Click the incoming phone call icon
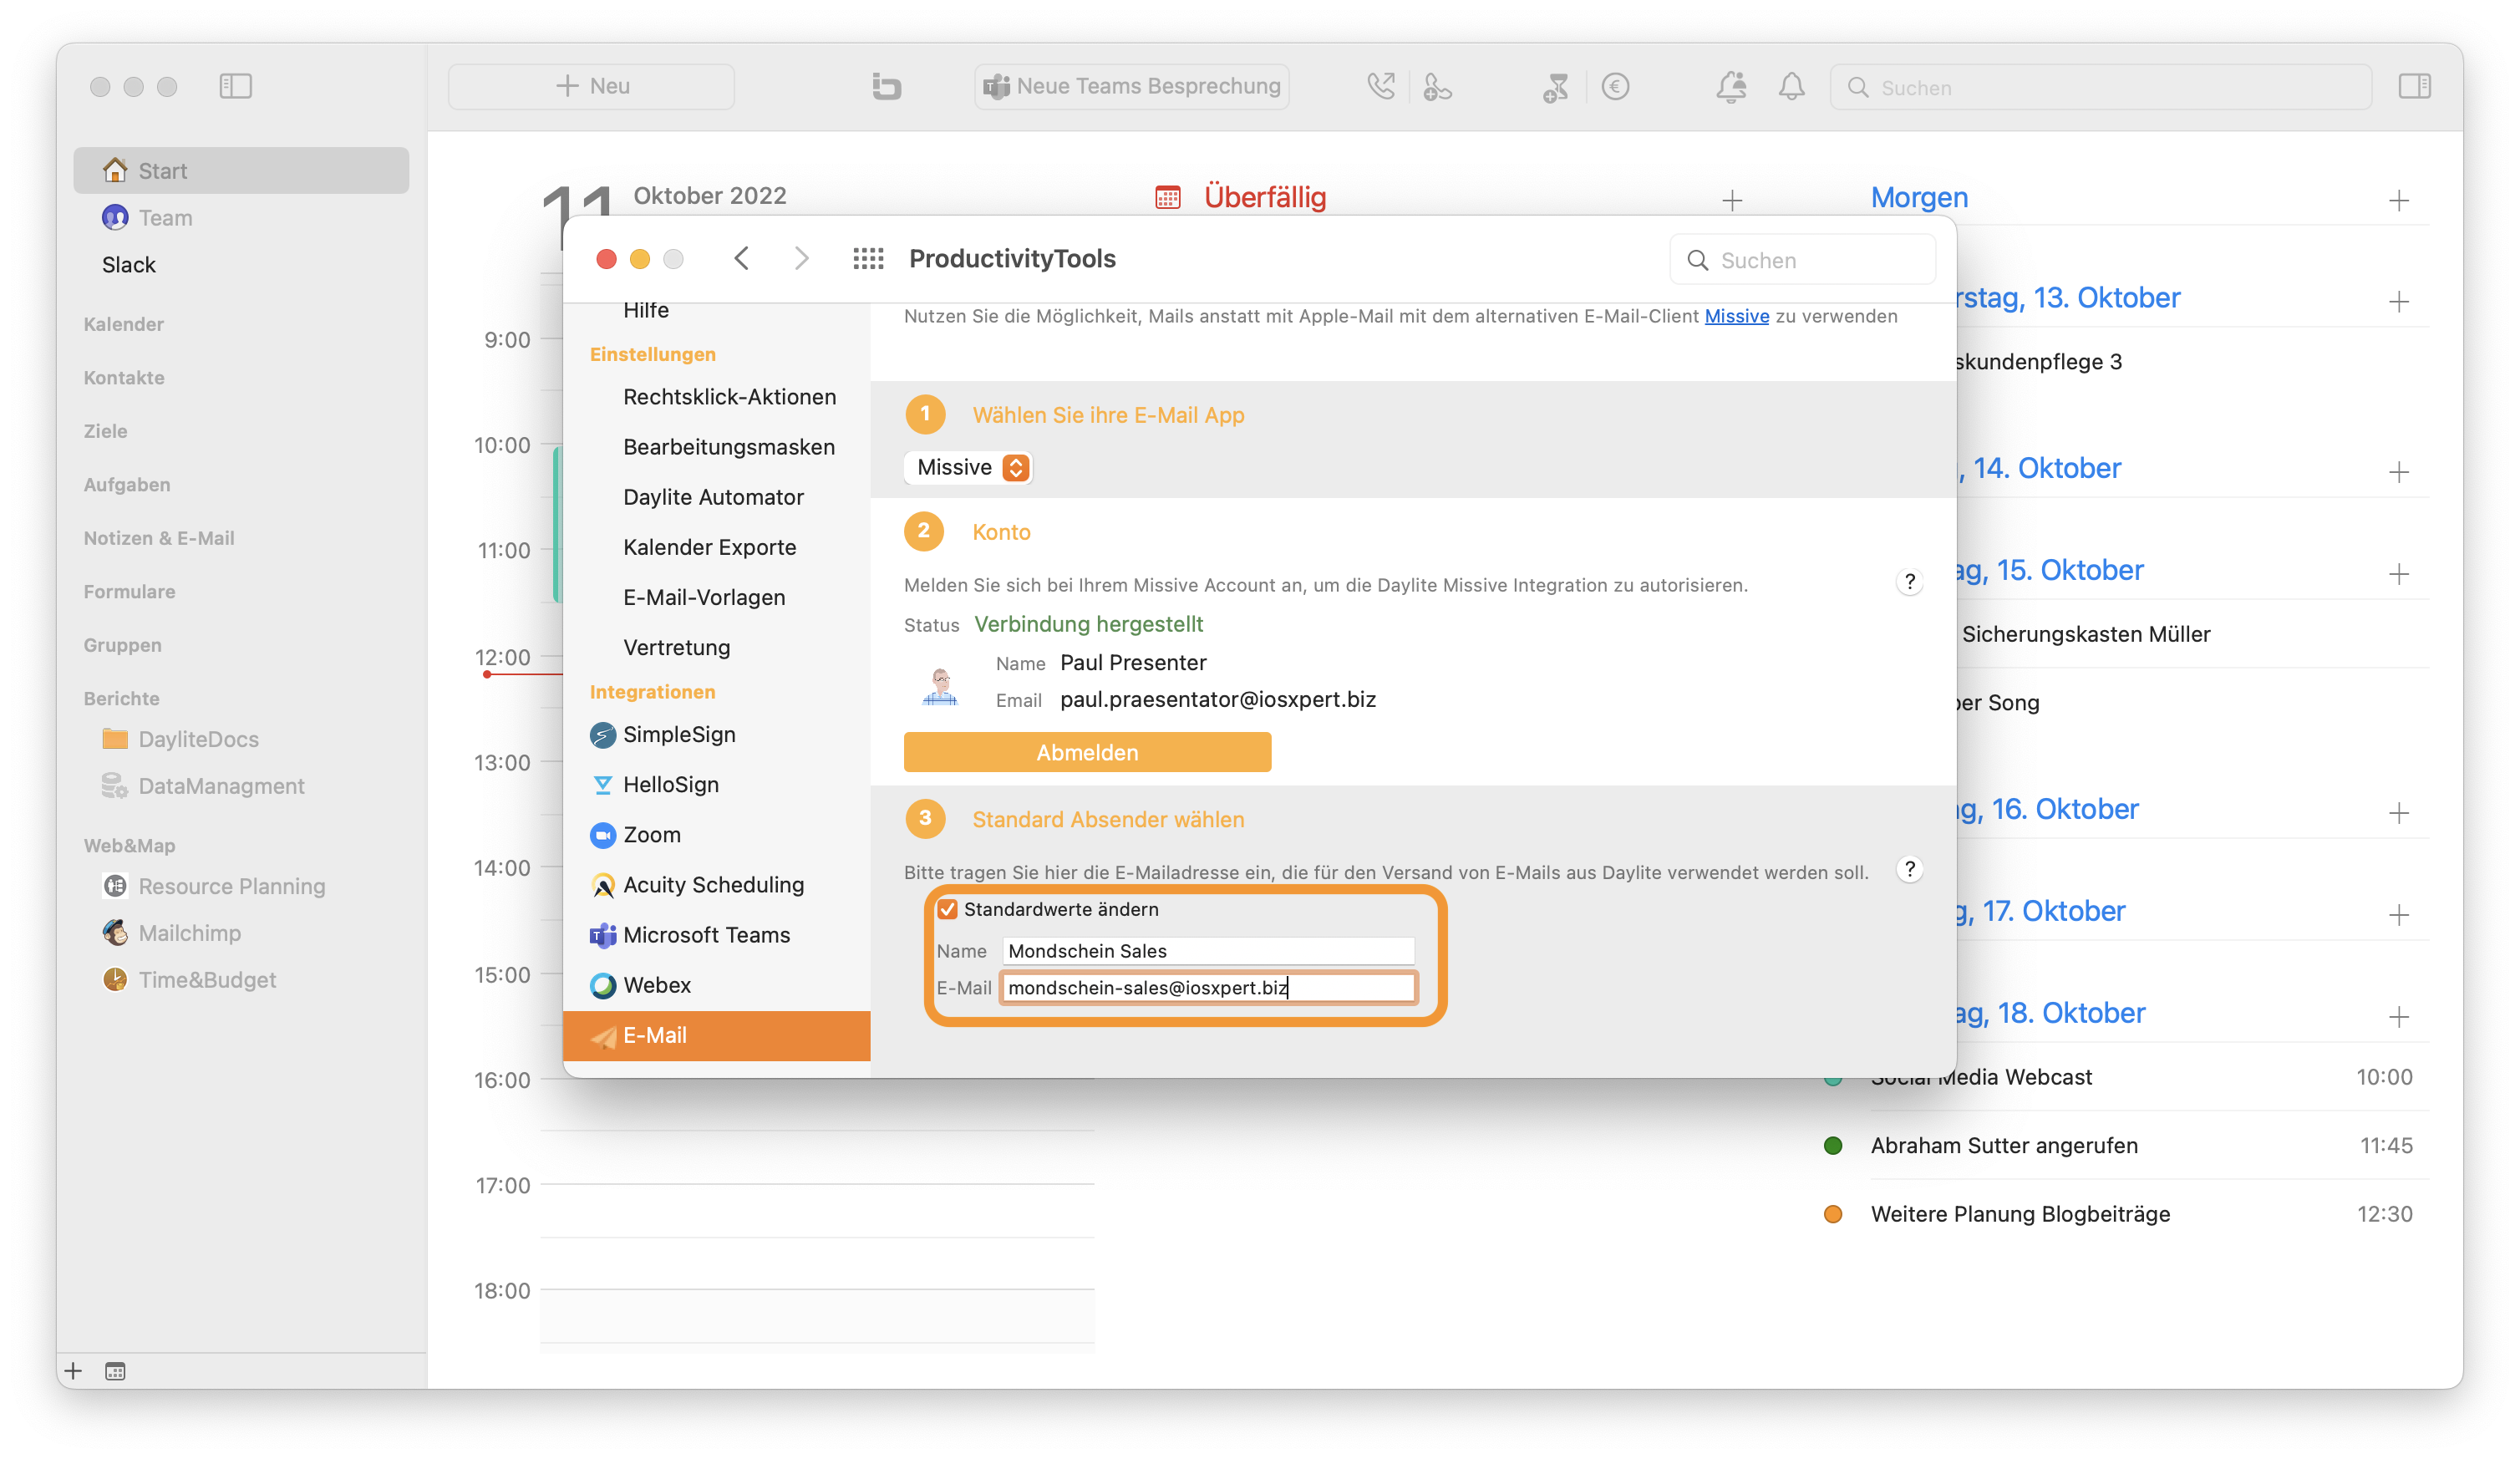The width and height of the screenshot is (2520, 1459). pyautogui.click(x=1380, y=87)
